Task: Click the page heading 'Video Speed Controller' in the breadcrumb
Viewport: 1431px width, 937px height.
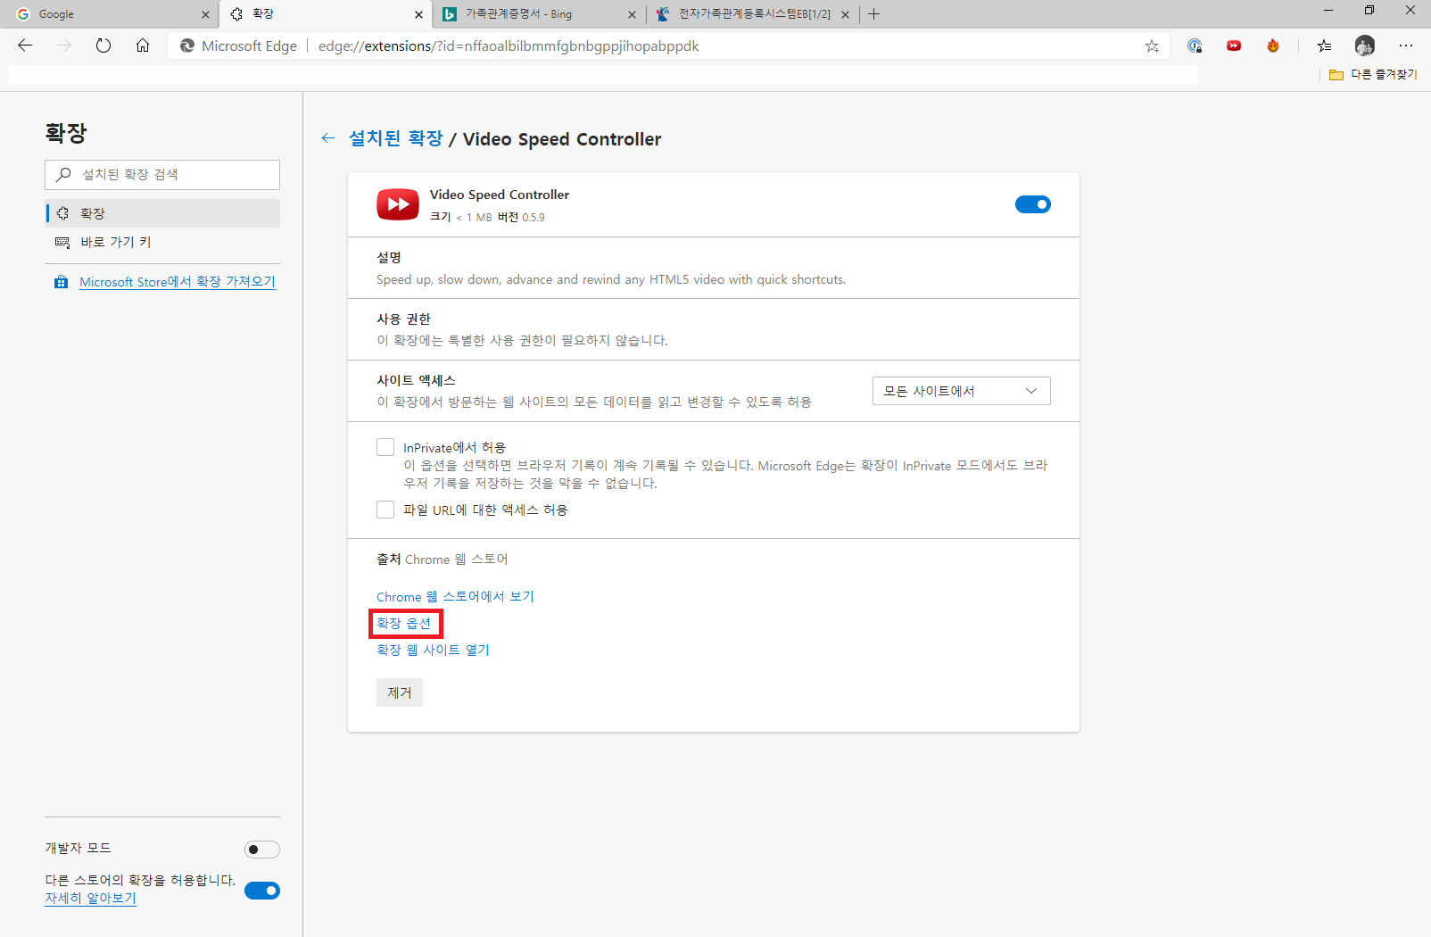Action: 562,138
